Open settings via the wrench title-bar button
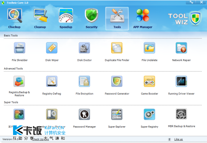The width and height of the screenshot is (207, 143). click(191, 2)
